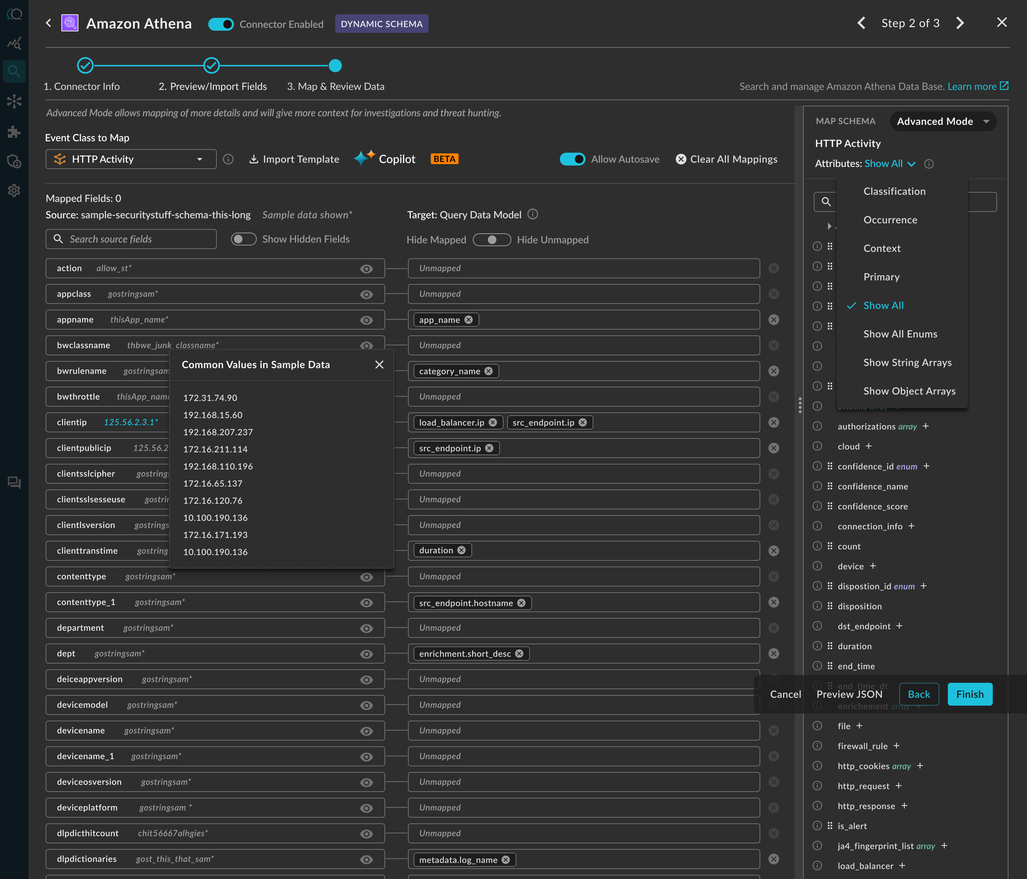The image size is (1027, 879).
Task: Remove the category_name mapping chip
Action: click(489, 371)
